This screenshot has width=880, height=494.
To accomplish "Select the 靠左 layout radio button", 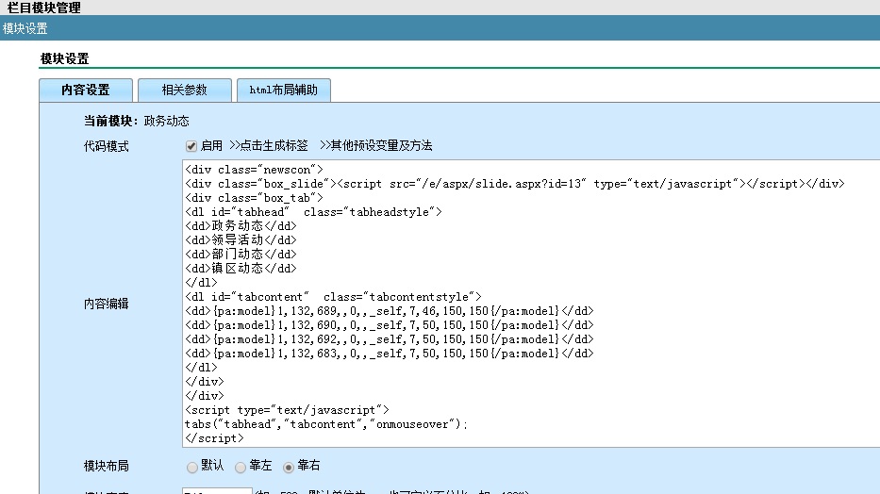I will pyautogui.click(x=241, y=467).
